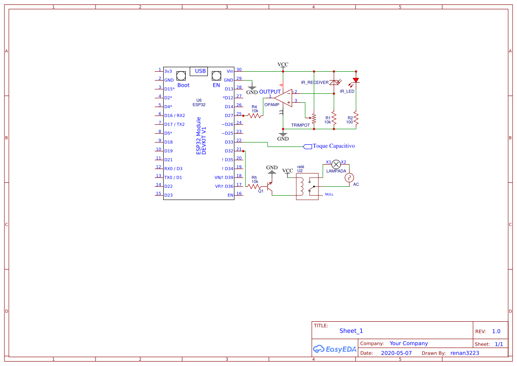Image resolution: width=517 pixels, height=366 pixels.
Task: Click the NULL label near relay
Action: (x=329, y=194)
